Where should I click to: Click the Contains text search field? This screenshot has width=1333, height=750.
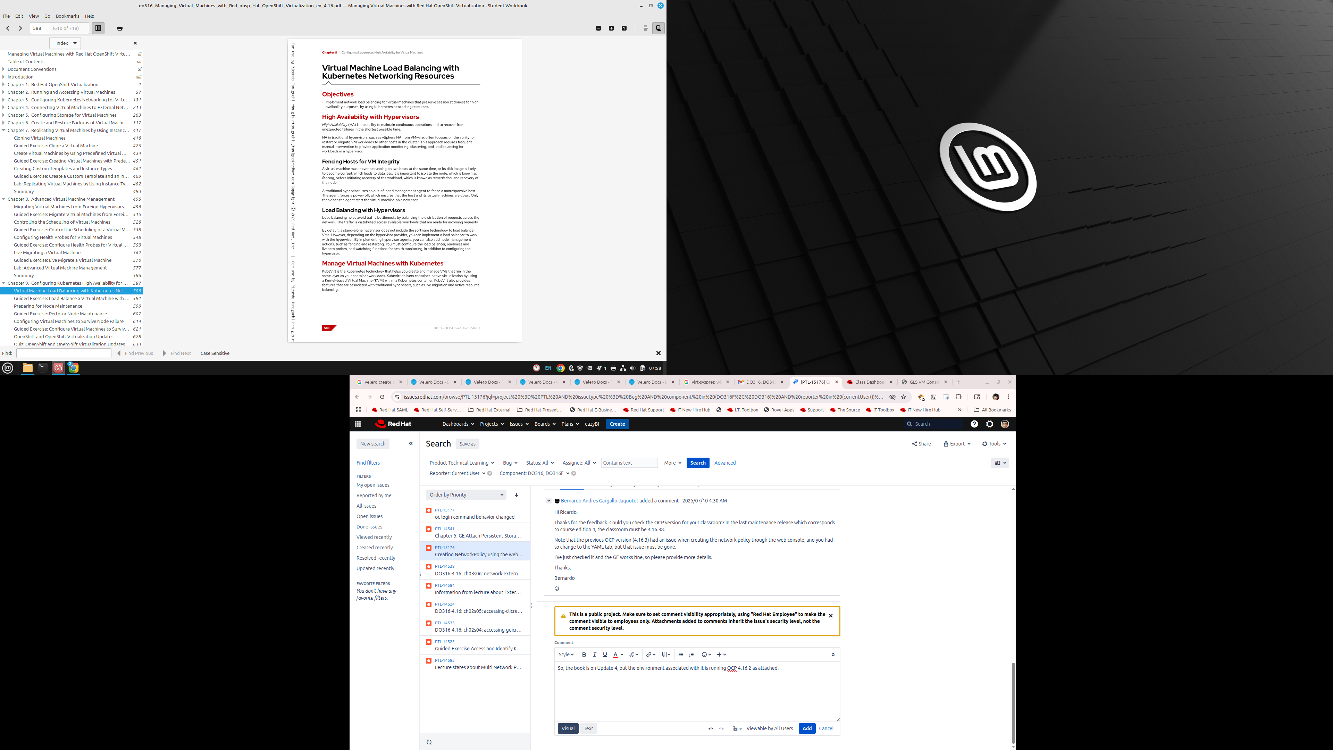tap(629, 463)
